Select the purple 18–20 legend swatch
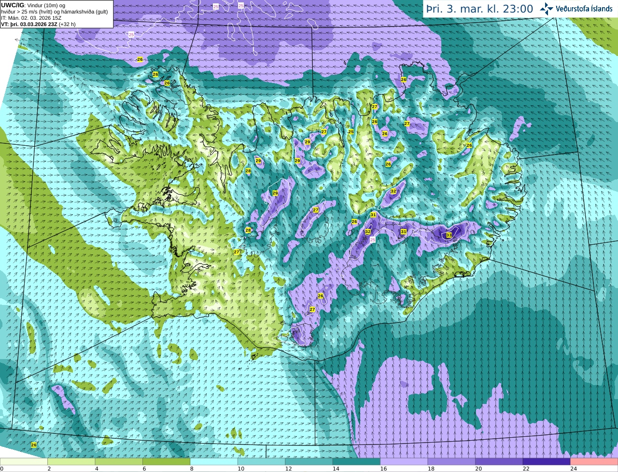This screenshot has height=472, width=618. 451,461
